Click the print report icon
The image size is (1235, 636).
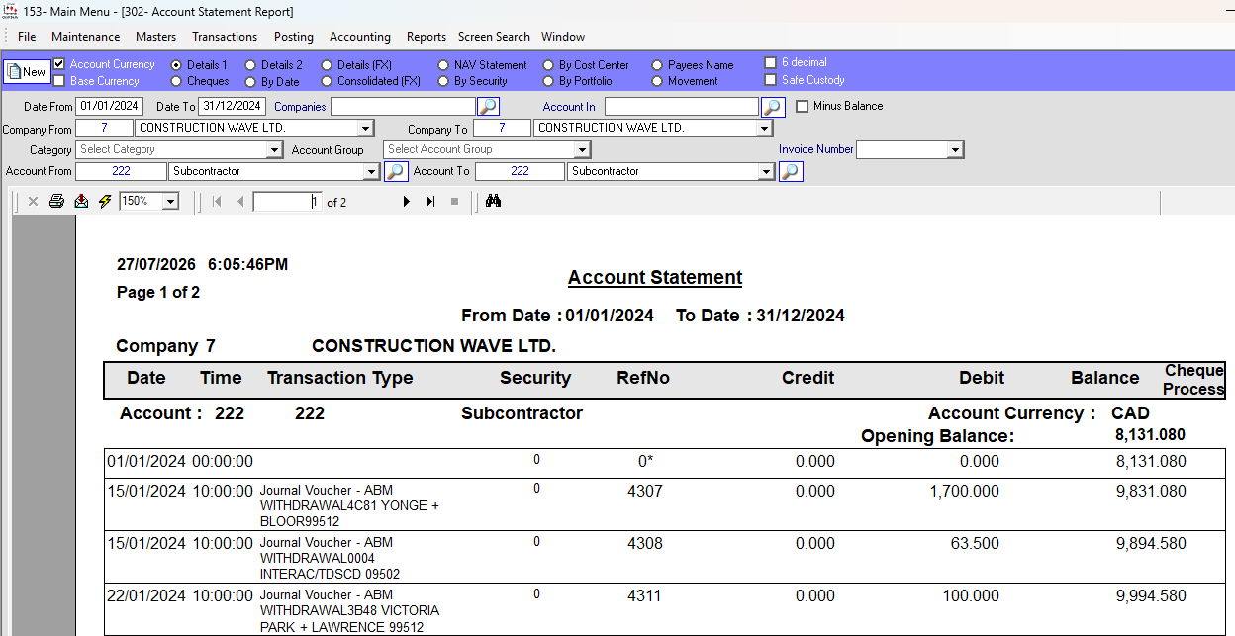(56, 201)
